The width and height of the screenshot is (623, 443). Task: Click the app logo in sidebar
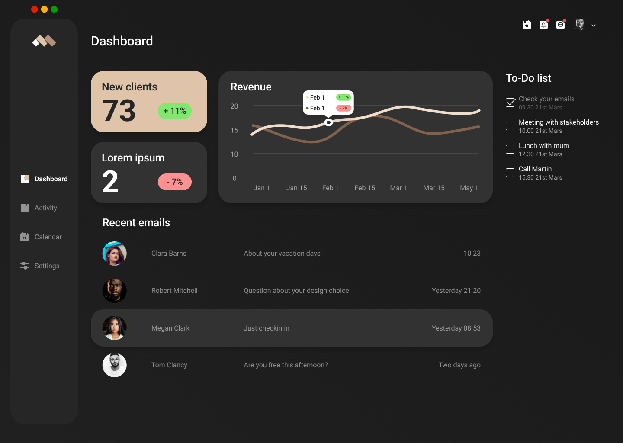tap(44, 41)
